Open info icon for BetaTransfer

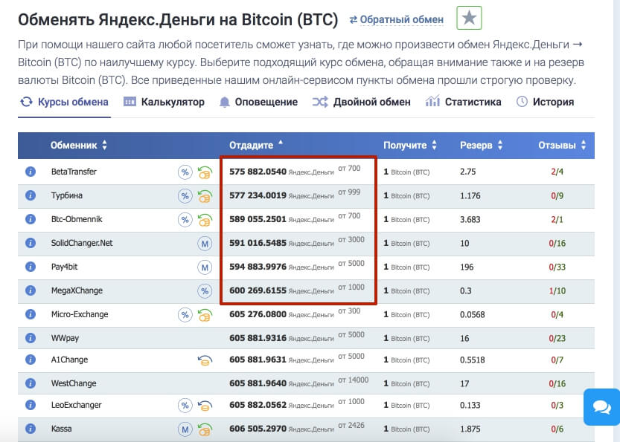31,172
